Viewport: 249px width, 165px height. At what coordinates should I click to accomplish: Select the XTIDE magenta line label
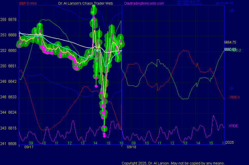pyautogui.click(x=233, y=126)
